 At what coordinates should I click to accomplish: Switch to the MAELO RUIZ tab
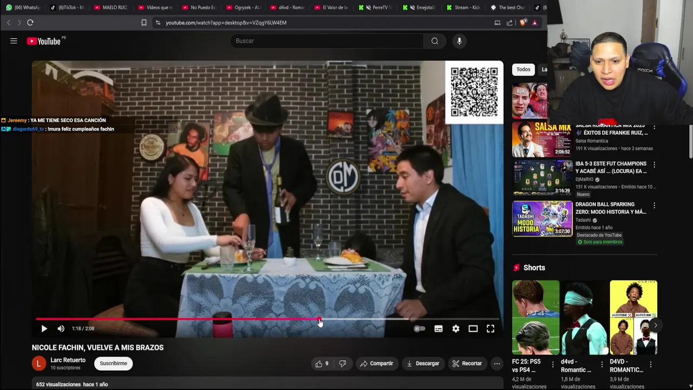[x=112, y=8]
